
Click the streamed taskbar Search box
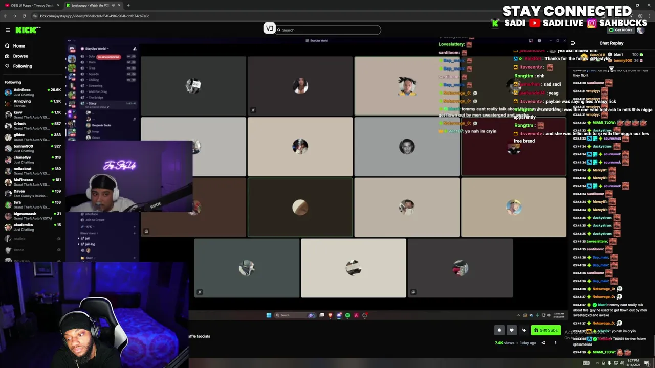(296, 315)
